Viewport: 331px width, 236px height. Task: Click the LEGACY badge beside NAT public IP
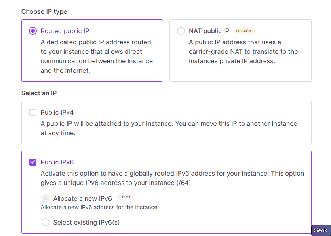point(243,31)
